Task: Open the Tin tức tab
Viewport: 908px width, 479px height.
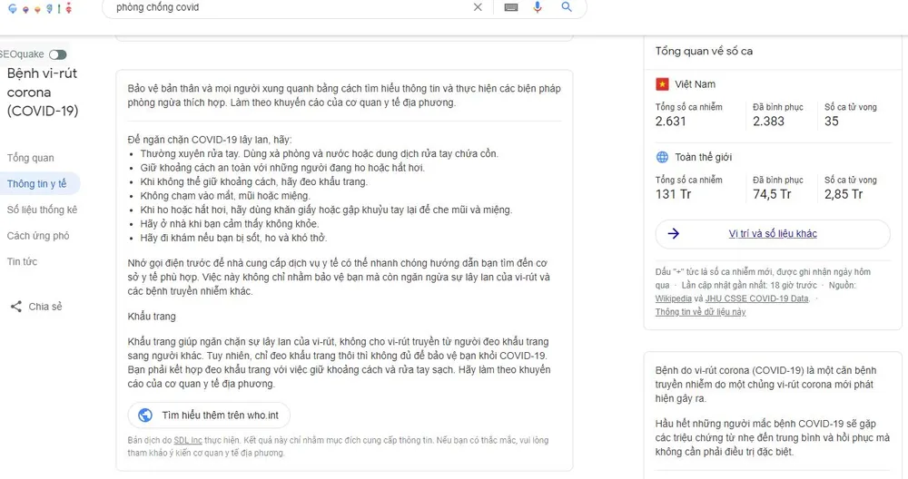Action: [22, 261]
